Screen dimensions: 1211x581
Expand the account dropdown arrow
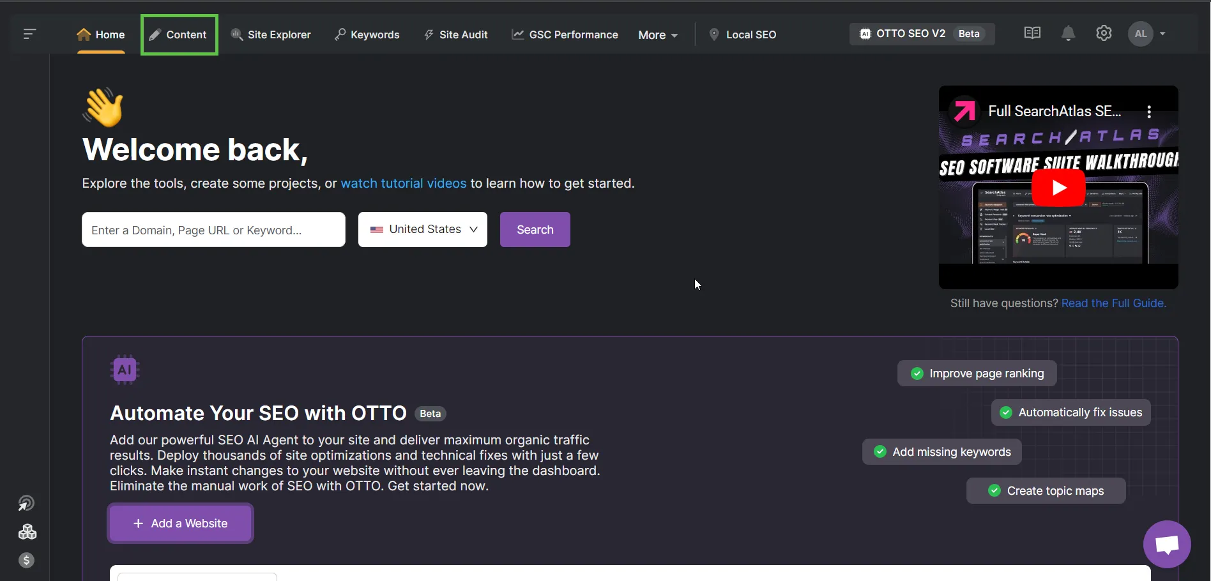click(x=1162, y=34)
